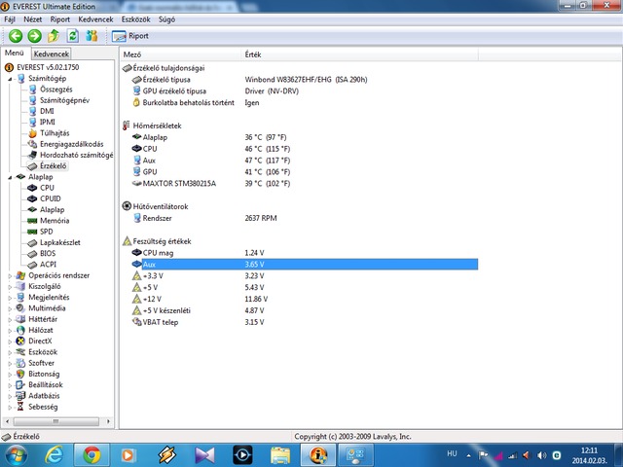Click the Beállítások icon in tree
The image size is (623, 467).
[20, 385]
